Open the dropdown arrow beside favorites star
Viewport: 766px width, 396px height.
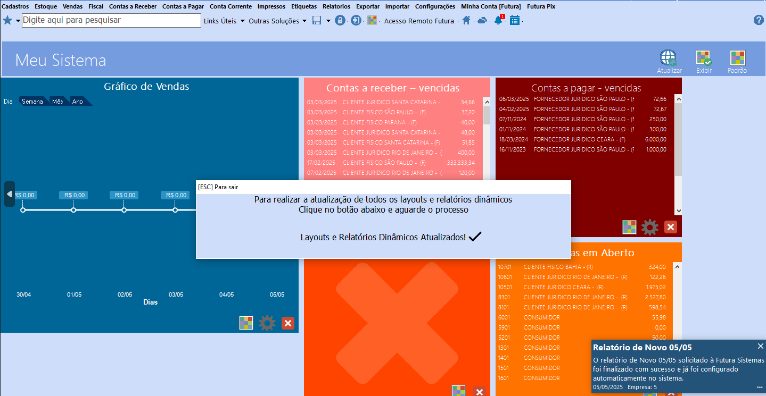18,21
